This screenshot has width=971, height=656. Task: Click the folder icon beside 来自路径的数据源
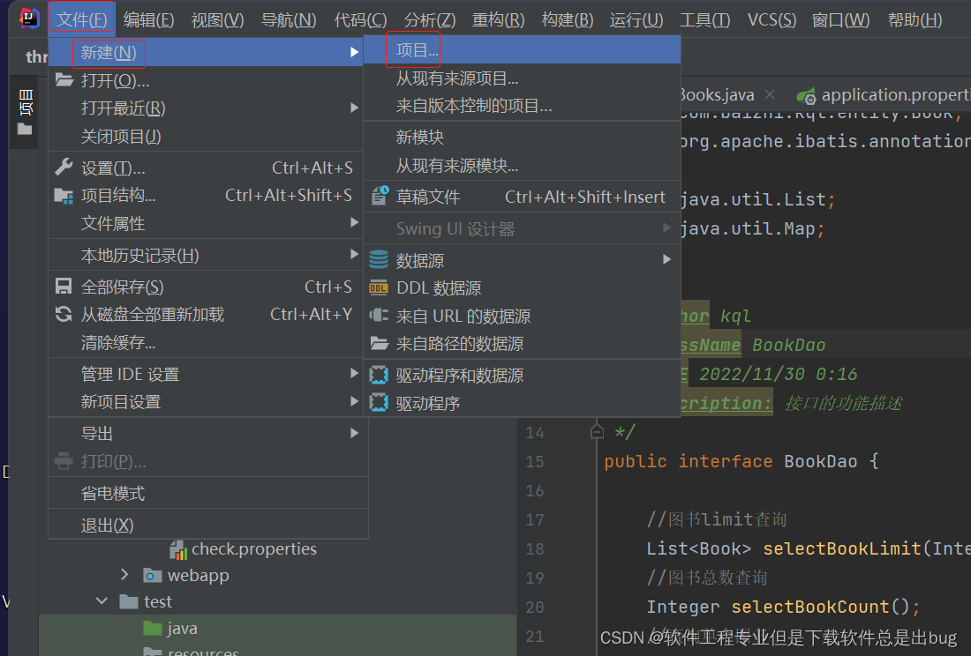pyautogui.click(x=378, y=345)
